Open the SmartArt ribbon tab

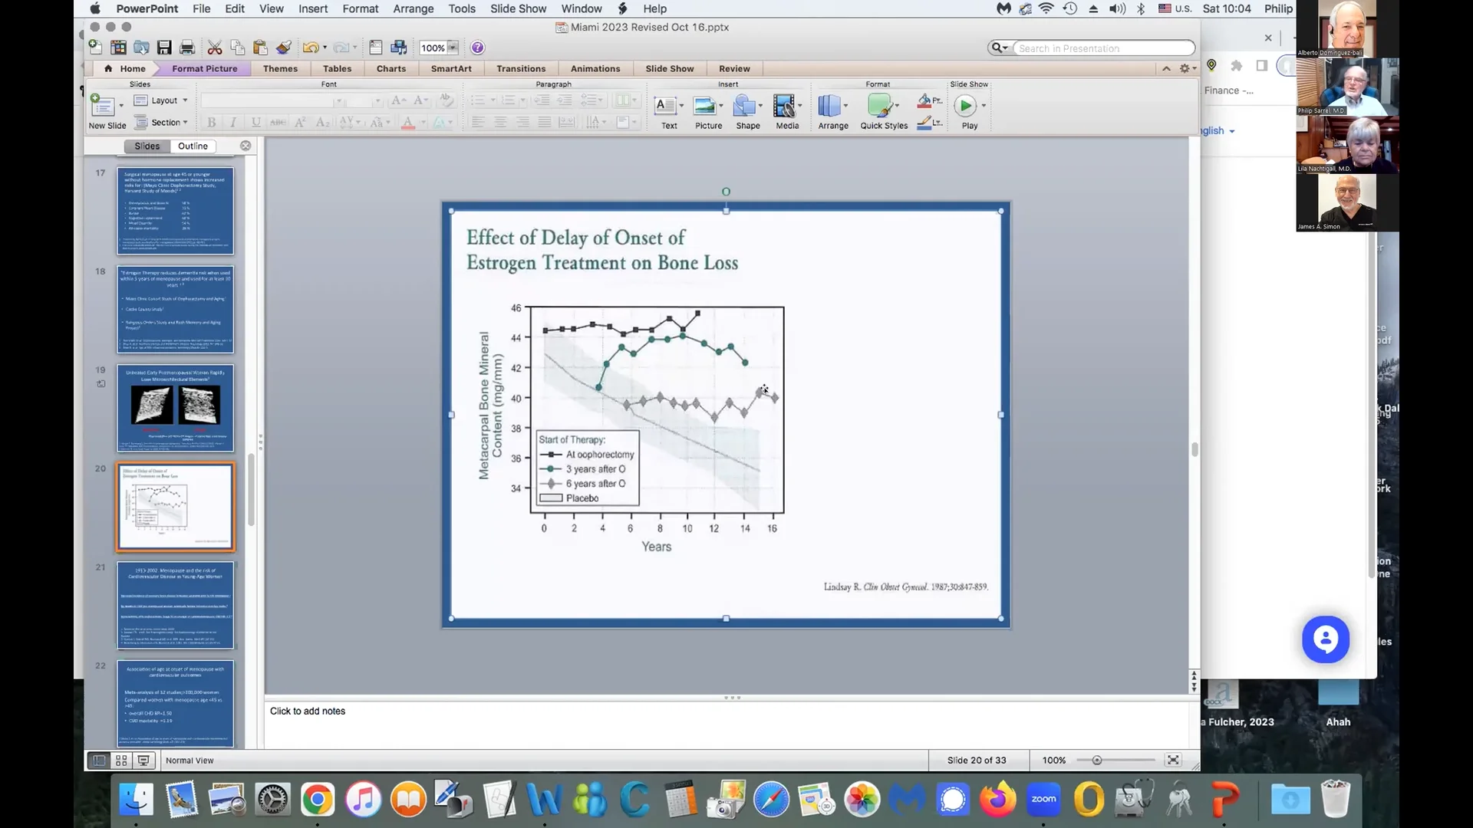tap(451, 68)
